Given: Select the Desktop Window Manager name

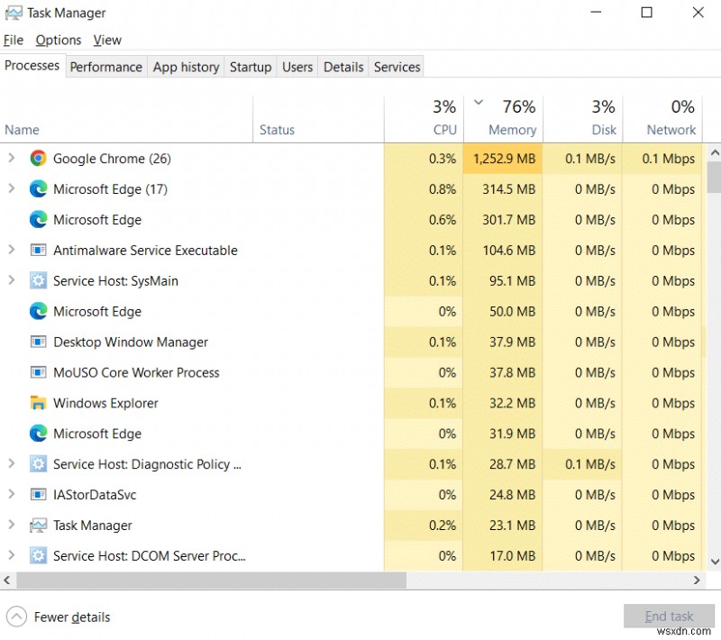Looking at the screenshot, I should click(x=131, y=342).
